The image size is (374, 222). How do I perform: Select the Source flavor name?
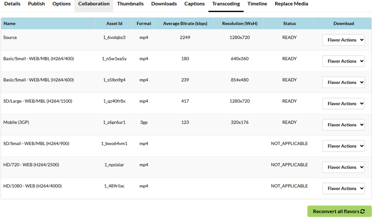coord(10,37)
